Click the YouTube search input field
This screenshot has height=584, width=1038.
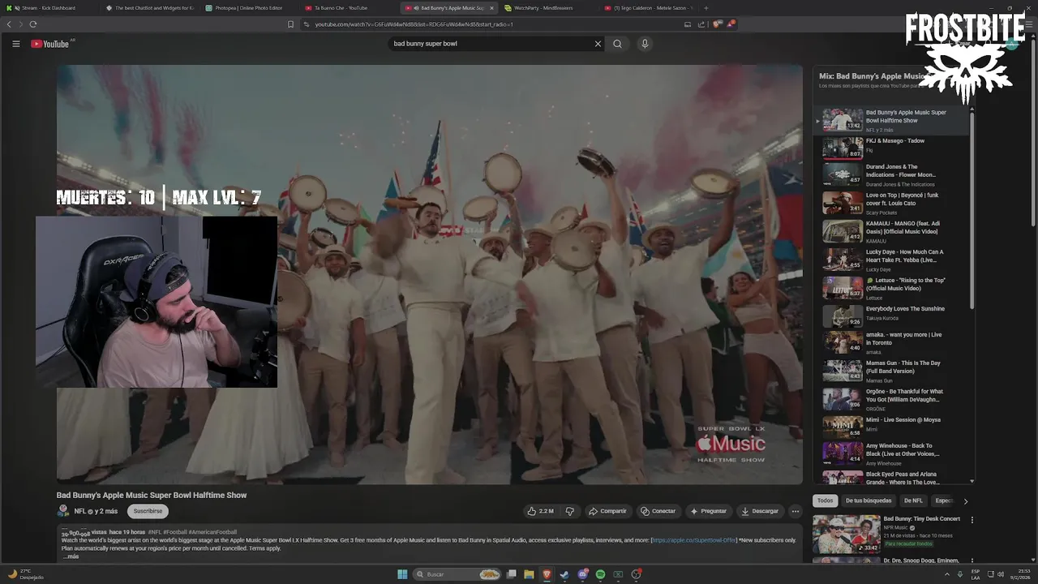[491, 44]
